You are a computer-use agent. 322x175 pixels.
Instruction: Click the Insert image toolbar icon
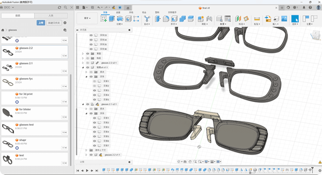[x=285, y=19]
